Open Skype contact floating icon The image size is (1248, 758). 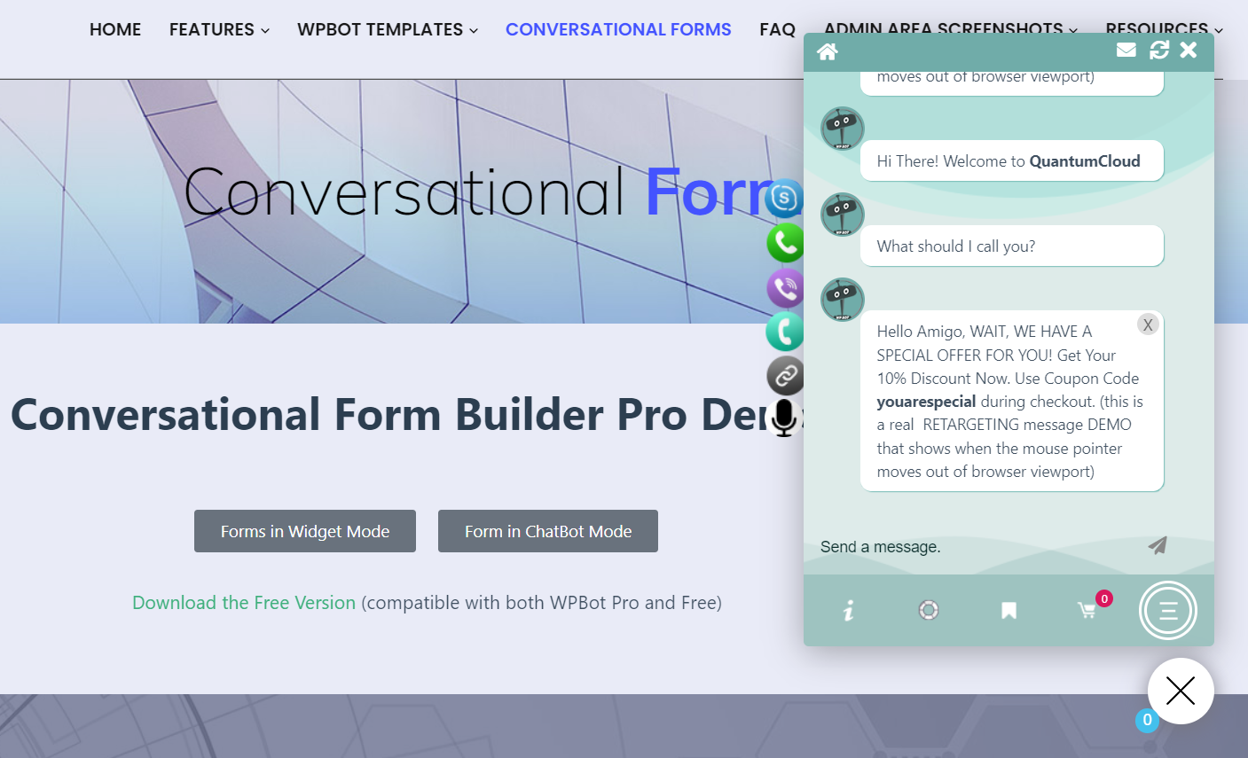coord(785,198)
